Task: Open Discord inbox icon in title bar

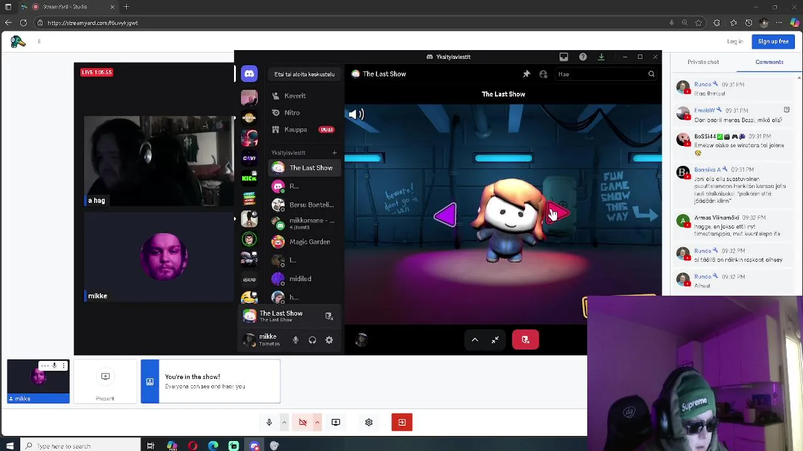Action: click(563, 57)
